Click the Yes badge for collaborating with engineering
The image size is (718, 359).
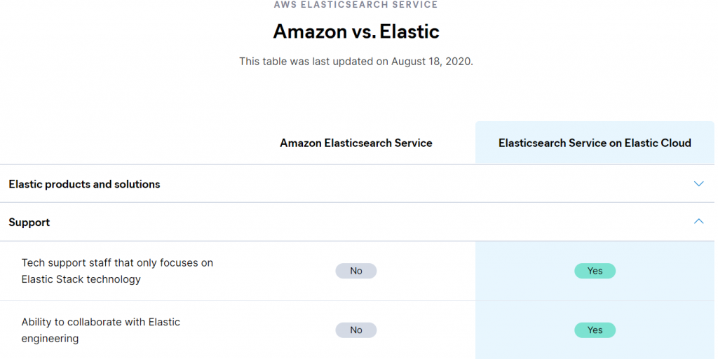(x=595, y=330)
